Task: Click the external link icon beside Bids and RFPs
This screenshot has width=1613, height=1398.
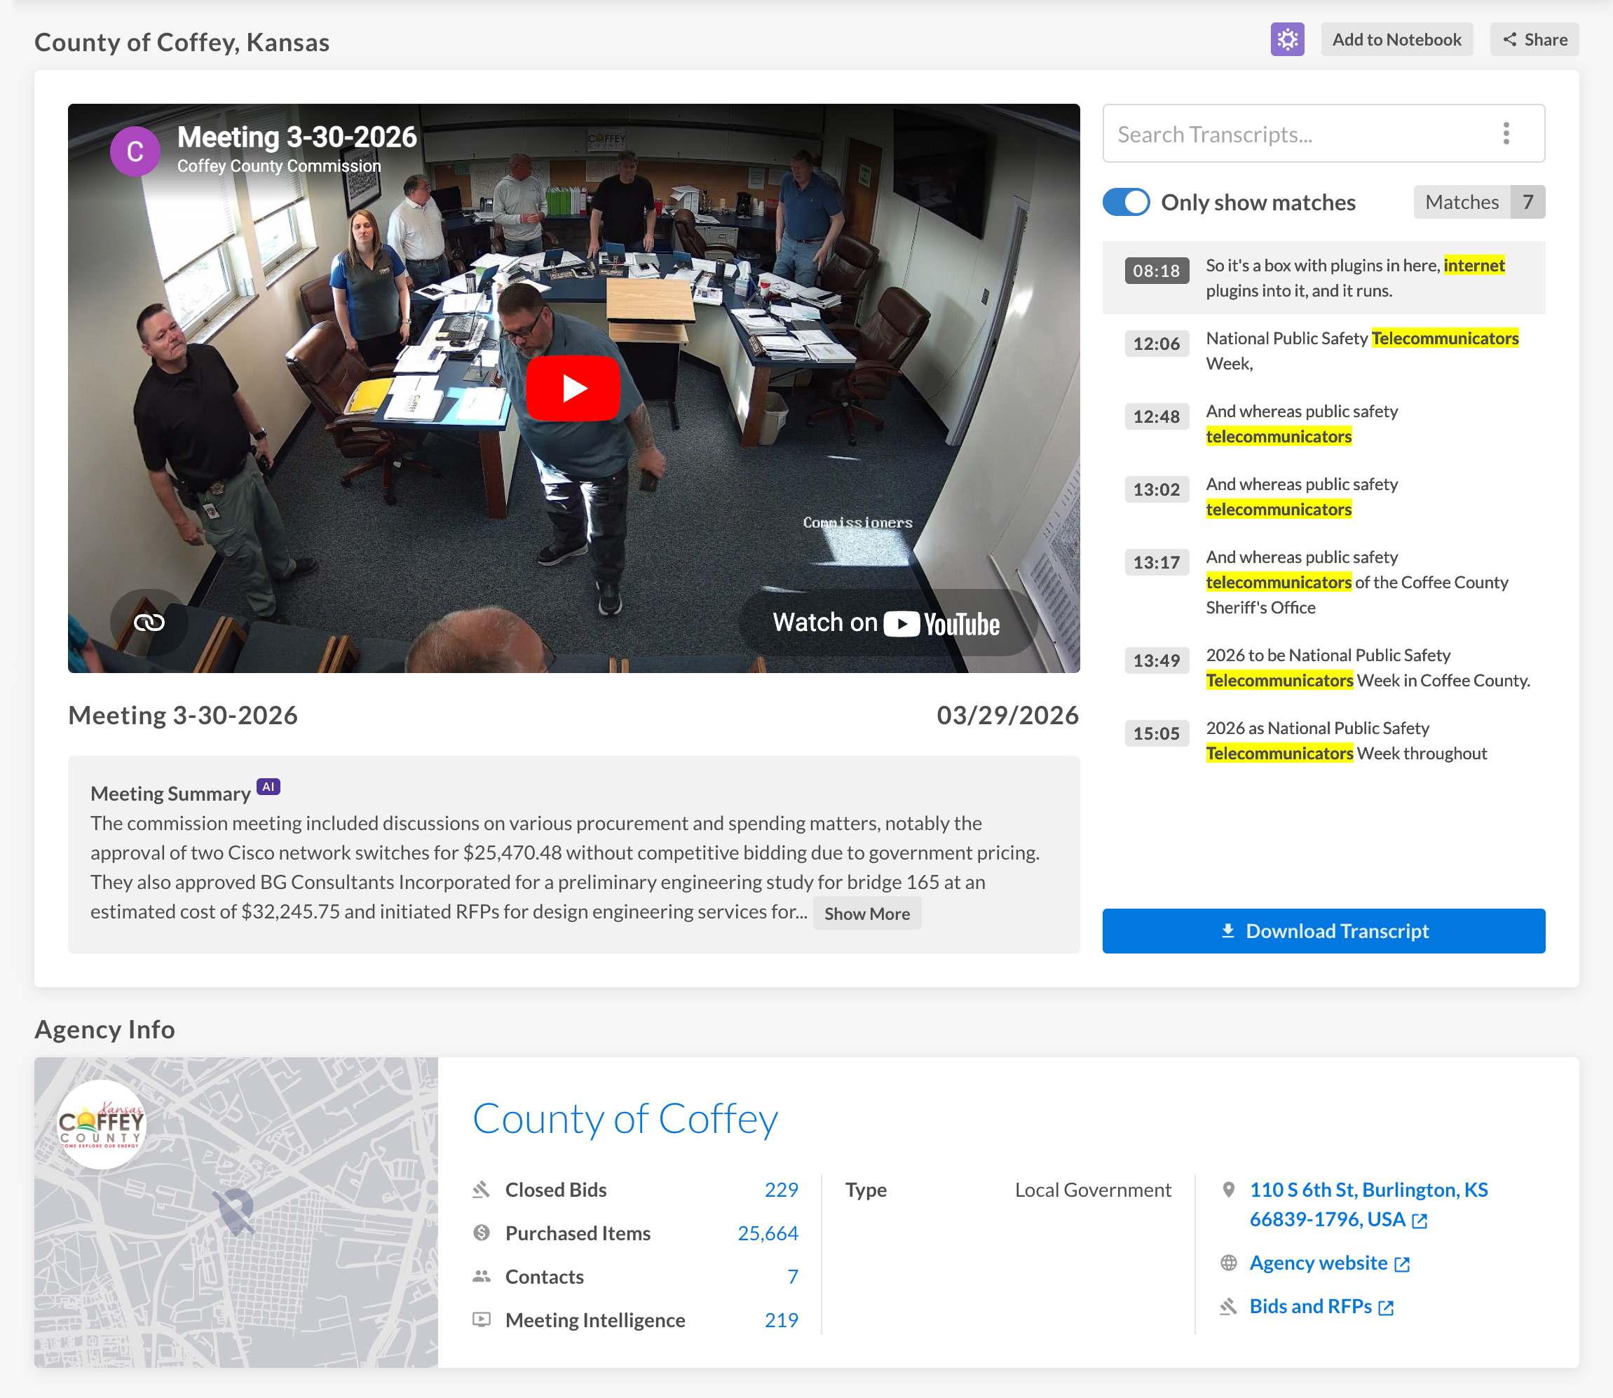Action: pos(1386,1308)
